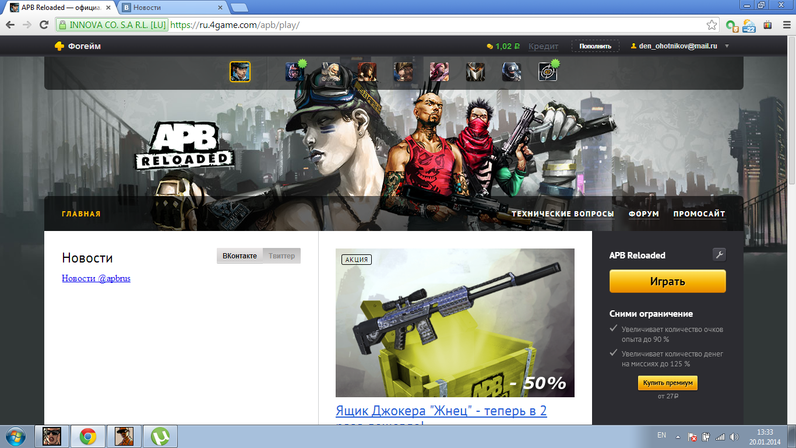Click the Сними ограничение heading

[651, 314]
